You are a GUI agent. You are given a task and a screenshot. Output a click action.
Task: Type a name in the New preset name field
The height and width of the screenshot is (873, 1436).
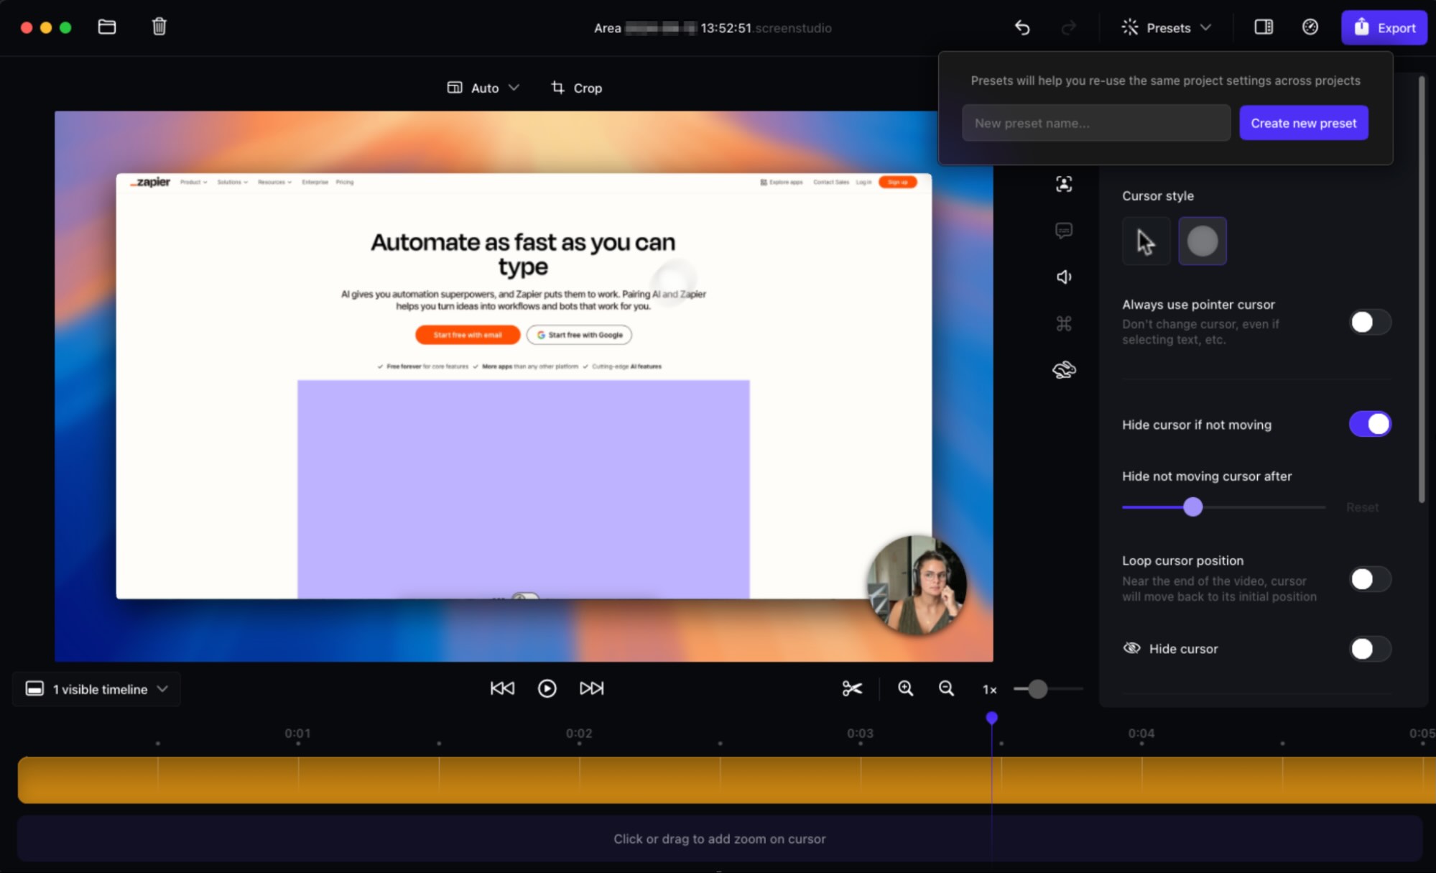coord(1095,122)
